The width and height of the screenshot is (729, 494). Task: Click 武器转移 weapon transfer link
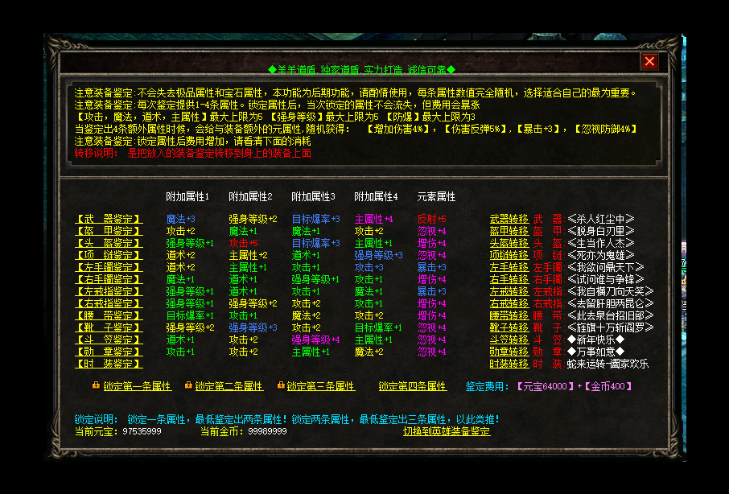click(509, 219)
